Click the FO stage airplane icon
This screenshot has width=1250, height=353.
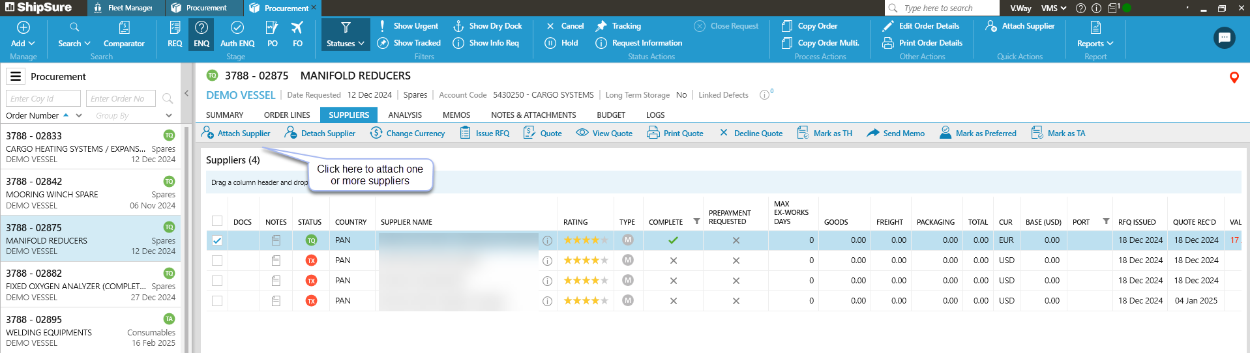[297, 28]
